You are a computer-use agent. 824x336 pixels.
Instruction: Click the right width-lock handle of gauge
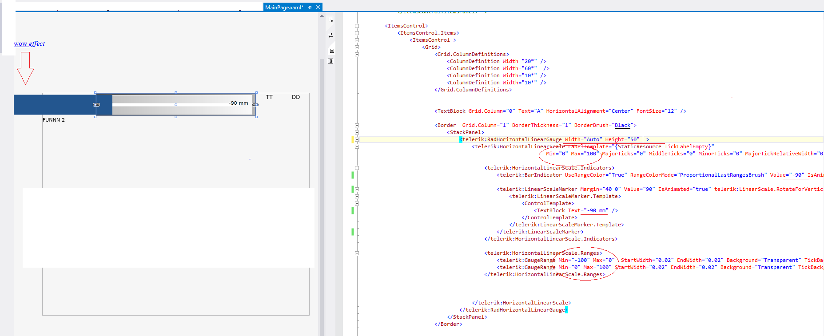pyautogui.click(x=255, y=105)
